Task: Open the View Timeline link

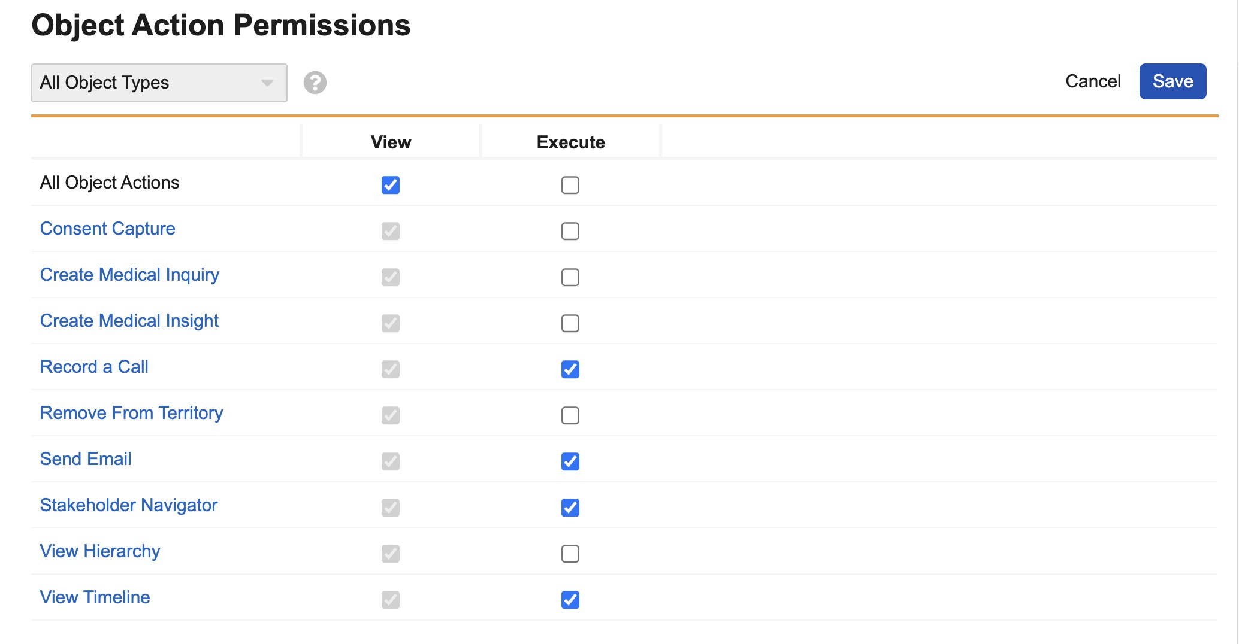Action: tap(95, 597)
